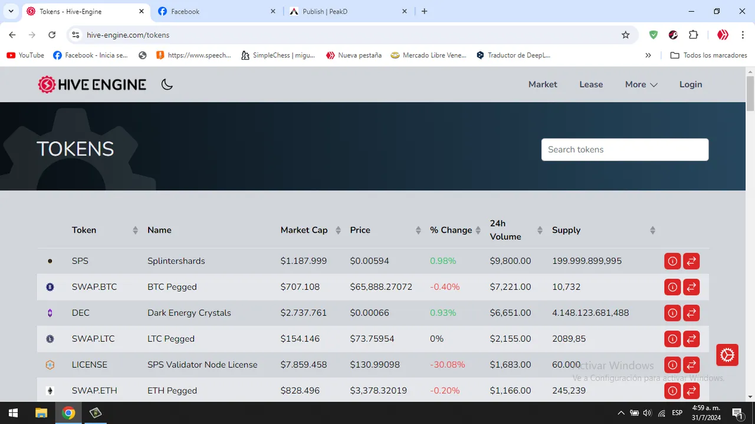The width and height of the screenshot is (755, 424).
Task: Open Traductor de DeepL bookmark
Action: 513,55
